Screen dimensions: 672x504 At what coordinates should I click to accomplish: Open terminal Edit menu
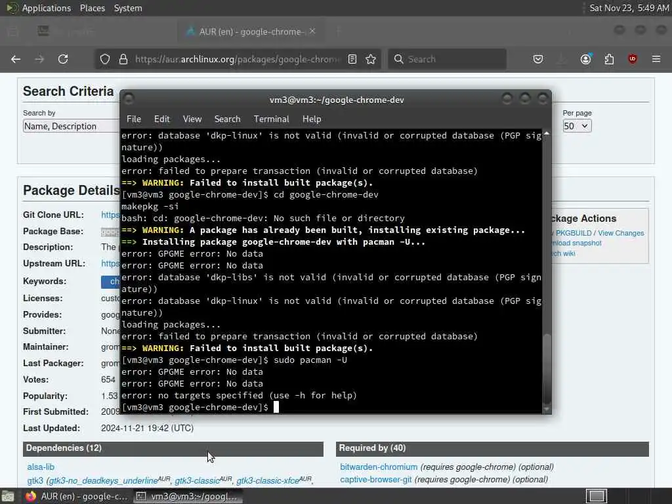(162, 119)
